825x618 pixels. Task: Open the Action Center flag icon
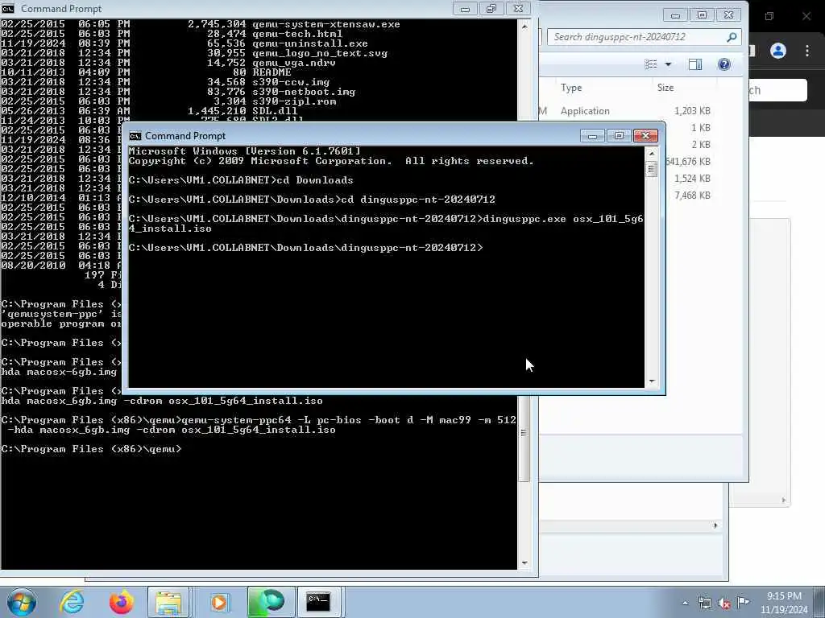[743, 602]
